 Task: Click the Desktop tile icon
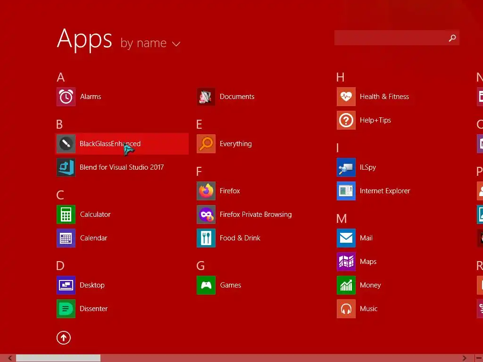point(66,285)
